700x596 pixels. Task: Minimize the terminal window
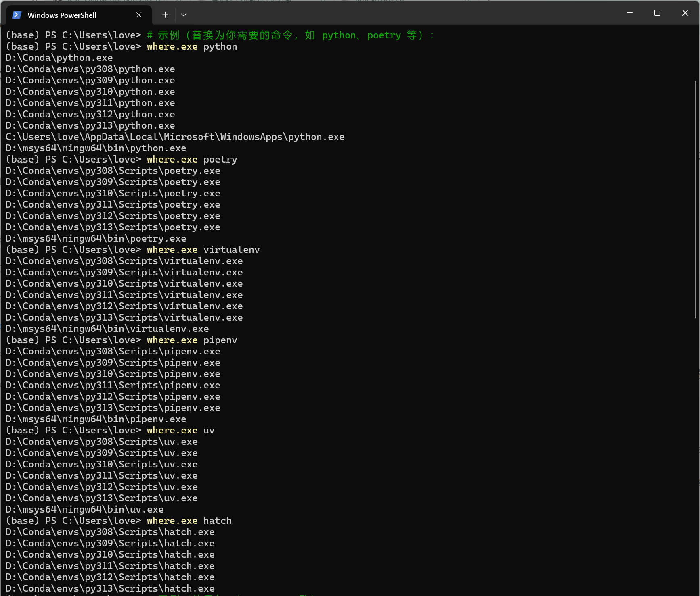point(629,13)
